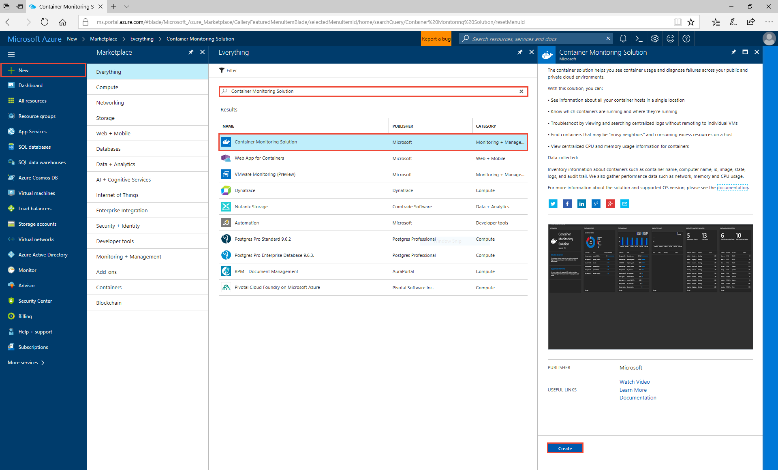Image resolution: width=778 pixels, height=470 pixels.
Task: Click the New button in left sidebar
Action: (23, 70)
